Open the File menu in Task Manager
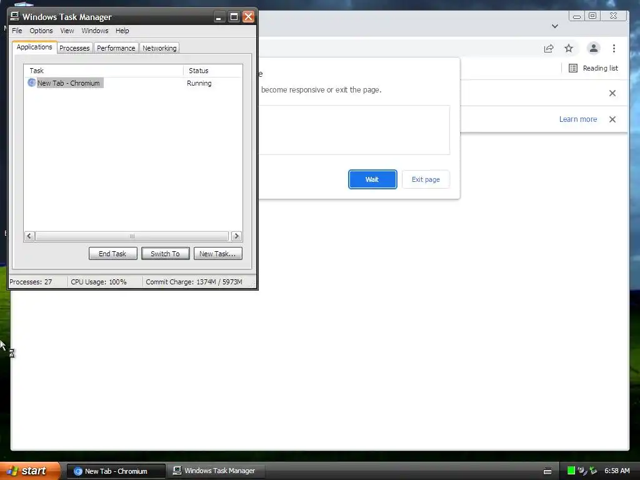640x480 pixels. click(17, 31)
